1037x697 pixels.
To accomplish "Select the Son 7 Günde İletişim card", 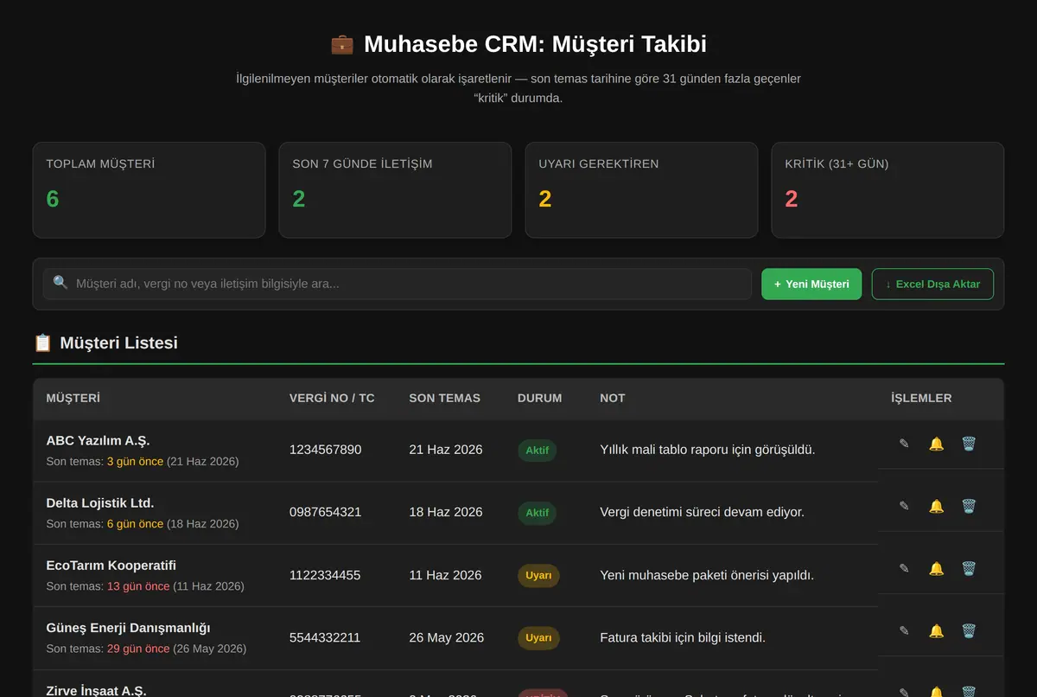I will click(x=395, y=190).
